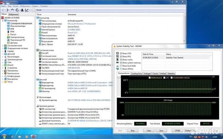This screenshot has height=139, width=223.
Task: Click the CPUID button
Action: point(177,131)
